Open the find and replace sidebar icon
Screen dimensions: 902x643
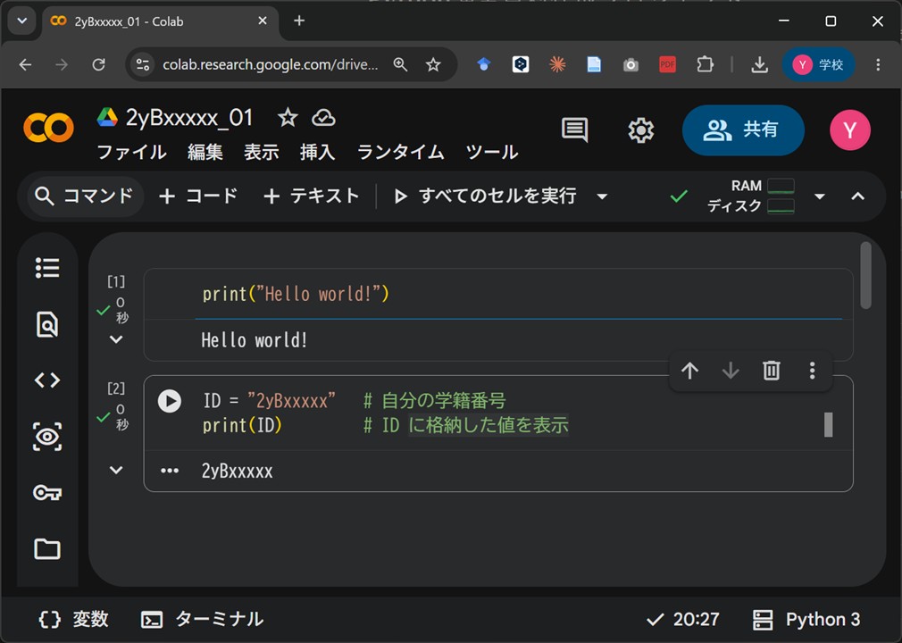pos(47,324)
